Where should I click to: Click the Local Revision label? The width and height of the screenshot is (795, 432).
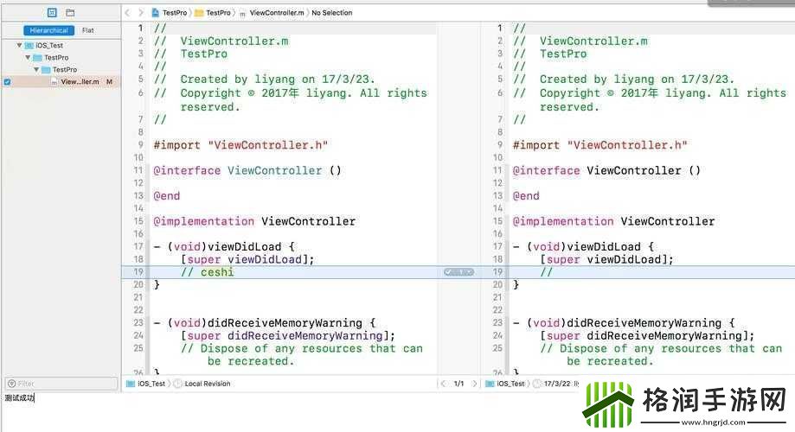coord(206,384)
